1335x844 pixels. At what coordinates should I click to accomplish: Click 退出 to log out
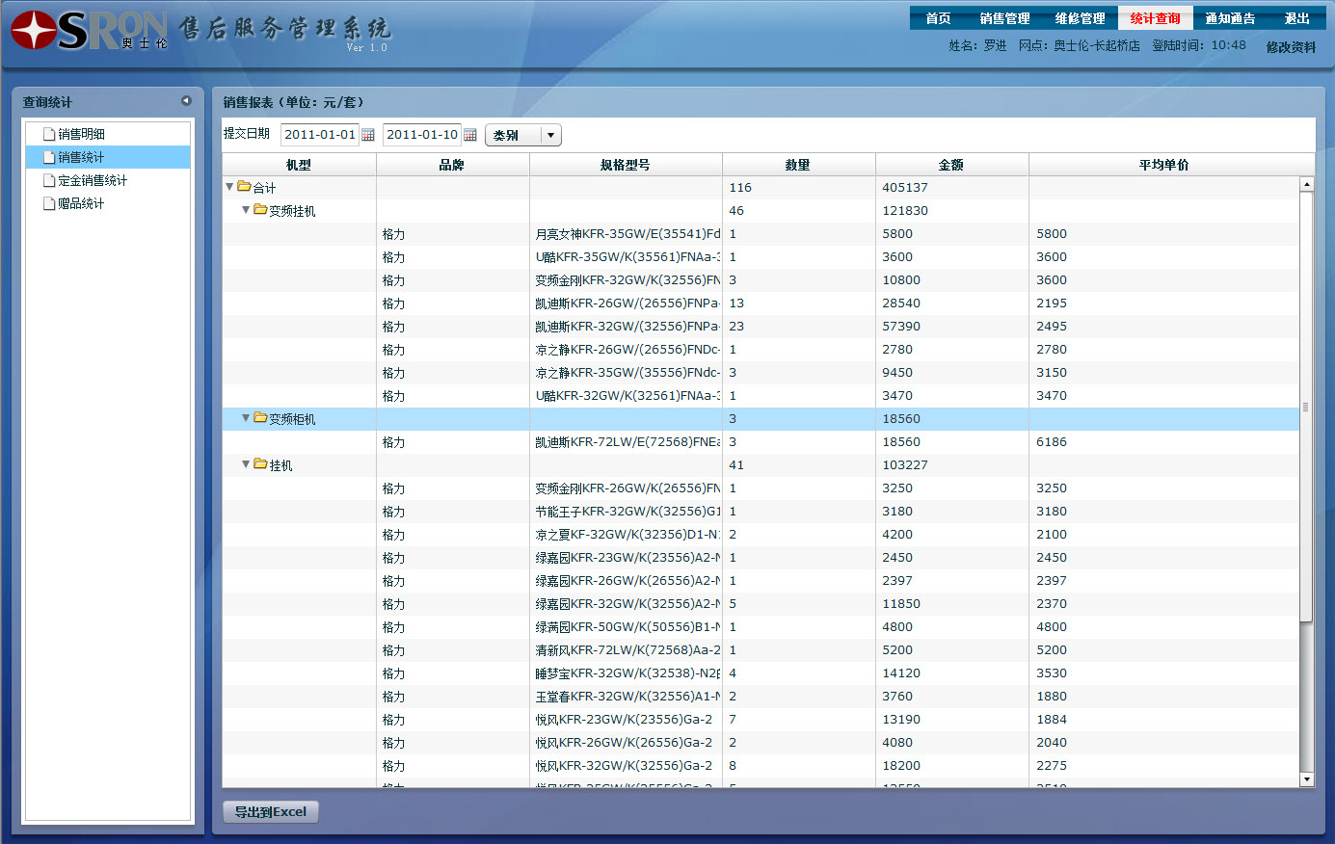tap(1297, 18)
